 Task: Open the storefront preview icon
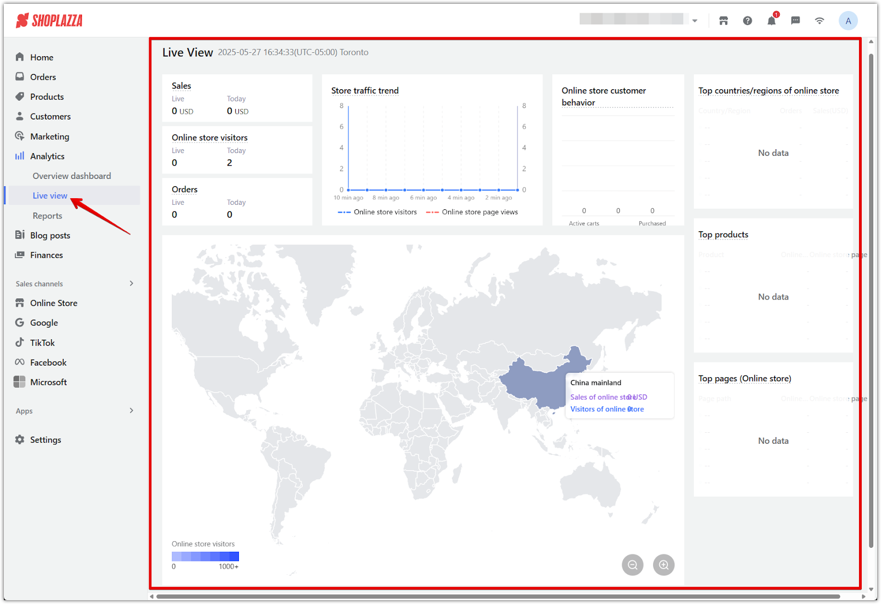[x=723, y=20]
